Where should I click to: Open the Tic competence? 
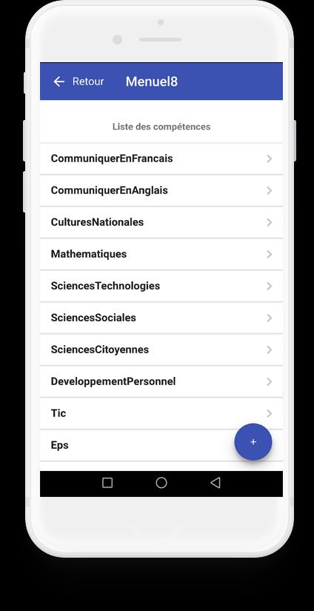point(161,413)
